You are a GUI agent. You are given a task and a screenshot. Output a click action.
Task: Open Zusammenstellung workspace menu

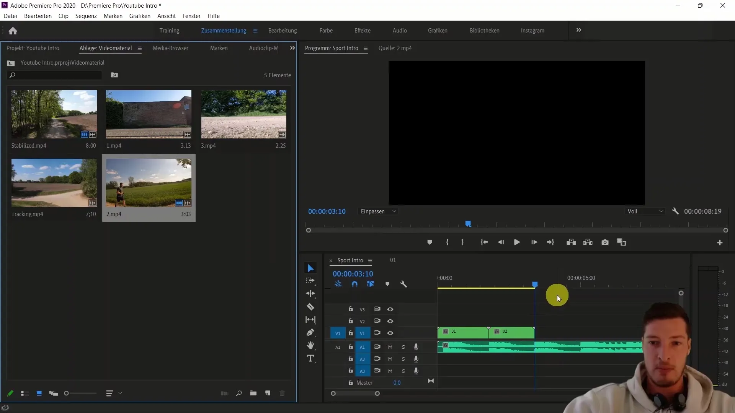255,31
